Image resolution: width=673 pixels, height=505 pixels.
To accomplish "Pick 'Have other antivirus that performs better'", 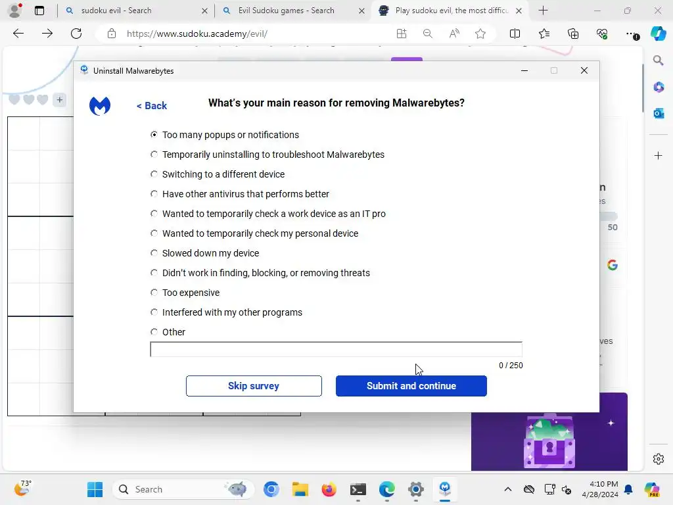I will click(x=239, y=194).
